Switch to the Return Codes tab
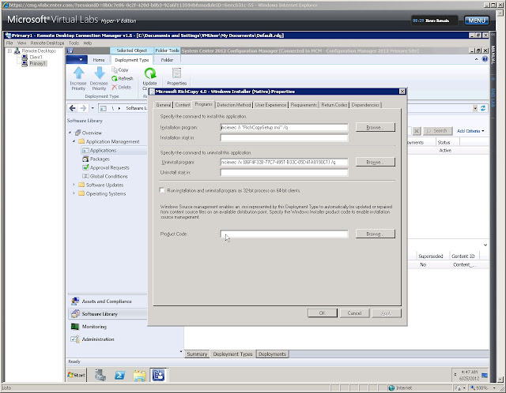 tap(334, 105)
